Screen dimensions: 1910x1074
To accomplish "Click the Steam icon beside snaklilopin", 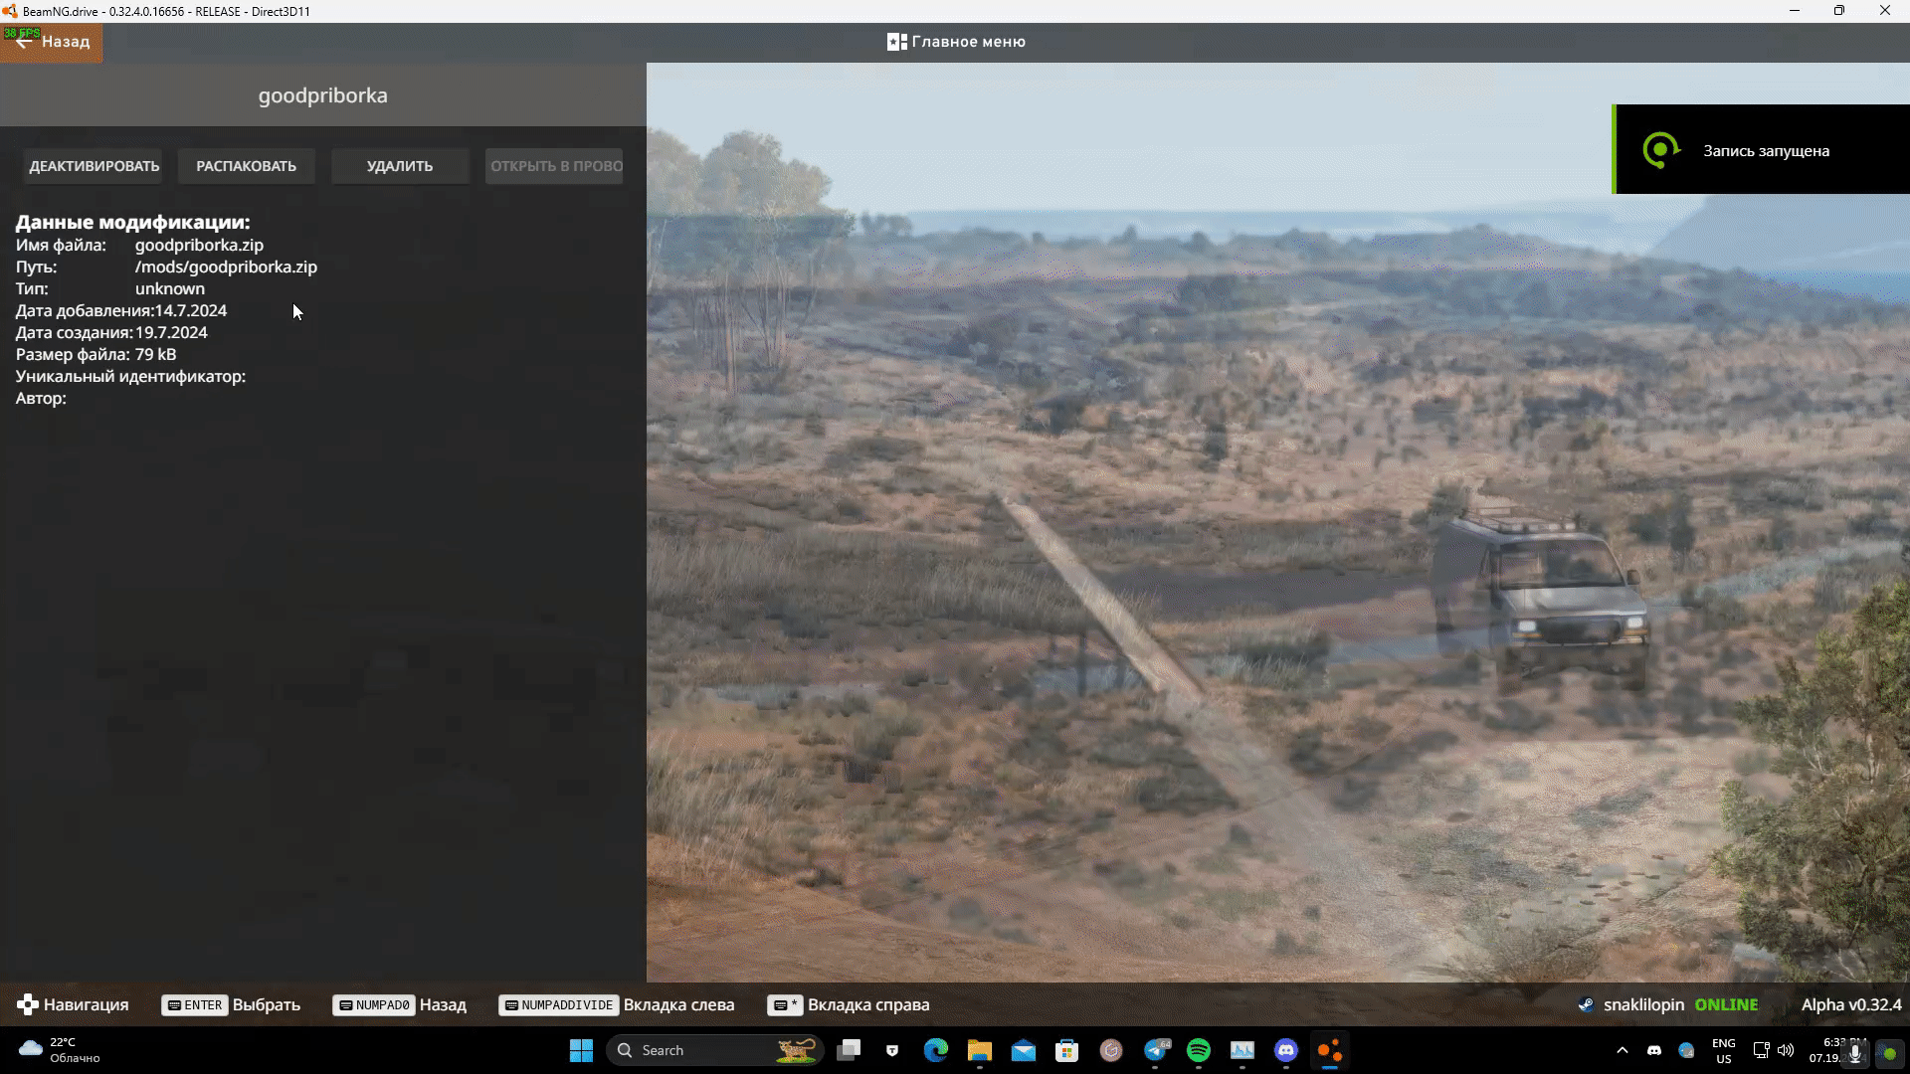I will 1586,1004.
